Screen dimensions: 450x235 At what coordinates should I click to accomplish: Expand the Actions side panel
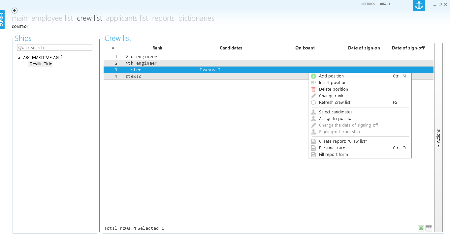pos(438,138)
